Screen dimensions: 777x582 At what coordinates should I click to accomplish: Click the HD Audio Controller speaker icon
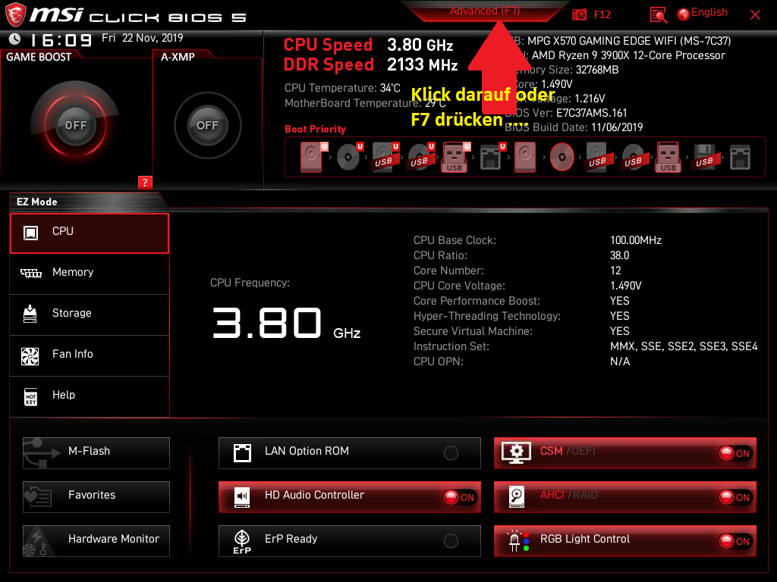(x=242, y=496)
